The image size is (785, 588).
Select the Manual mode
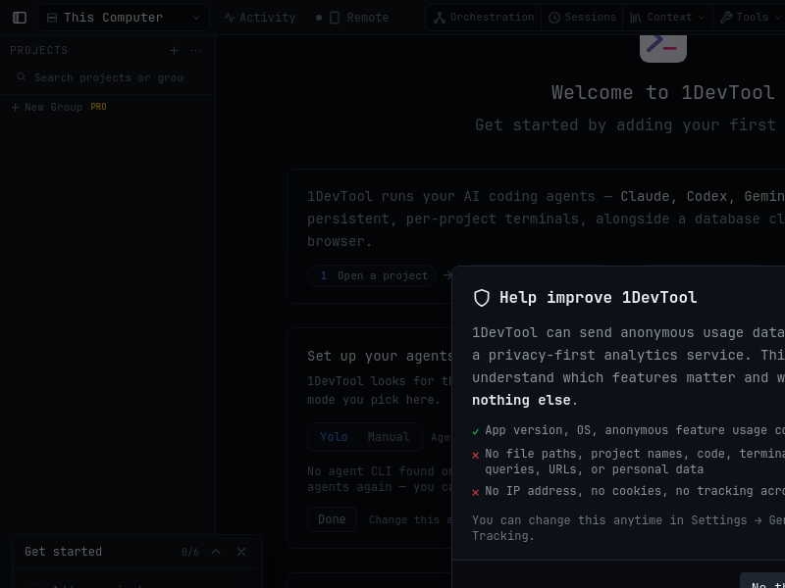tap(389, 437)
